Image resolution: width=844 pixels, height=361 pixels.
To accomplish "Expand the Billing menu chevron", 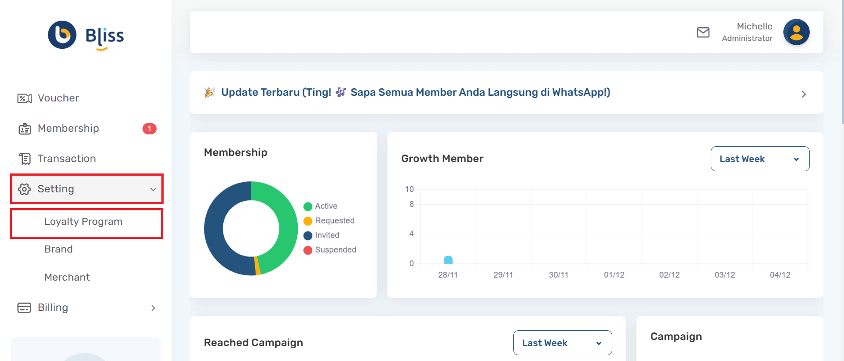I will click(x=153, y=308).
